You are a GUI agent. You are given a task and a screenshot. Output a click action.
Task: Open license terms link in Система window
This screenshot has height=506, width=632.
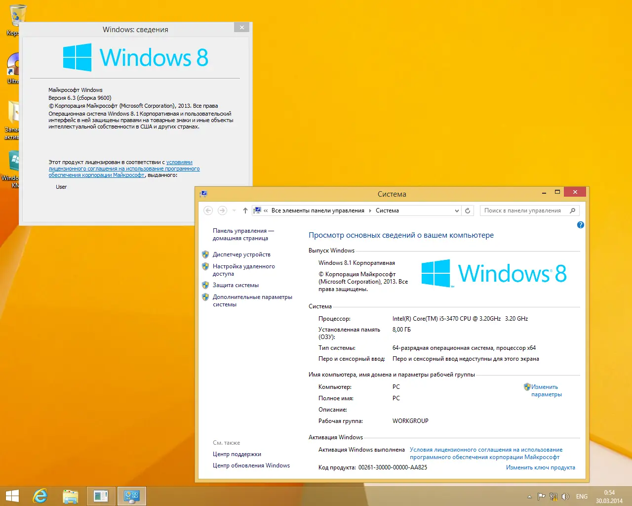point(486,453)
